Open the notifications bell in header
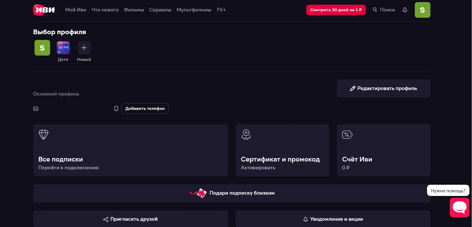Screen dimensions: 472x227 pyautogui.click(x=405, y=10)
